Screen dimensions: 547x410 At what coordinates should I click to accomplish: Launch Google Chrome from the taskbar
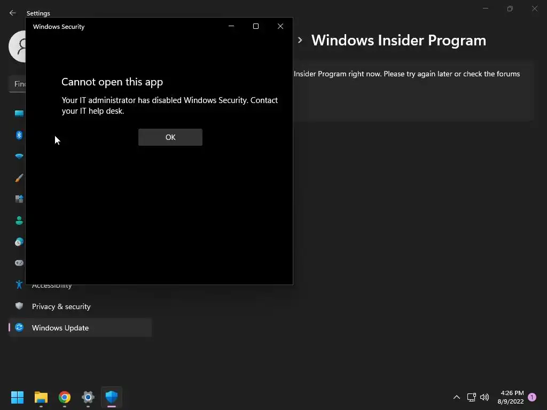point(65,397)
